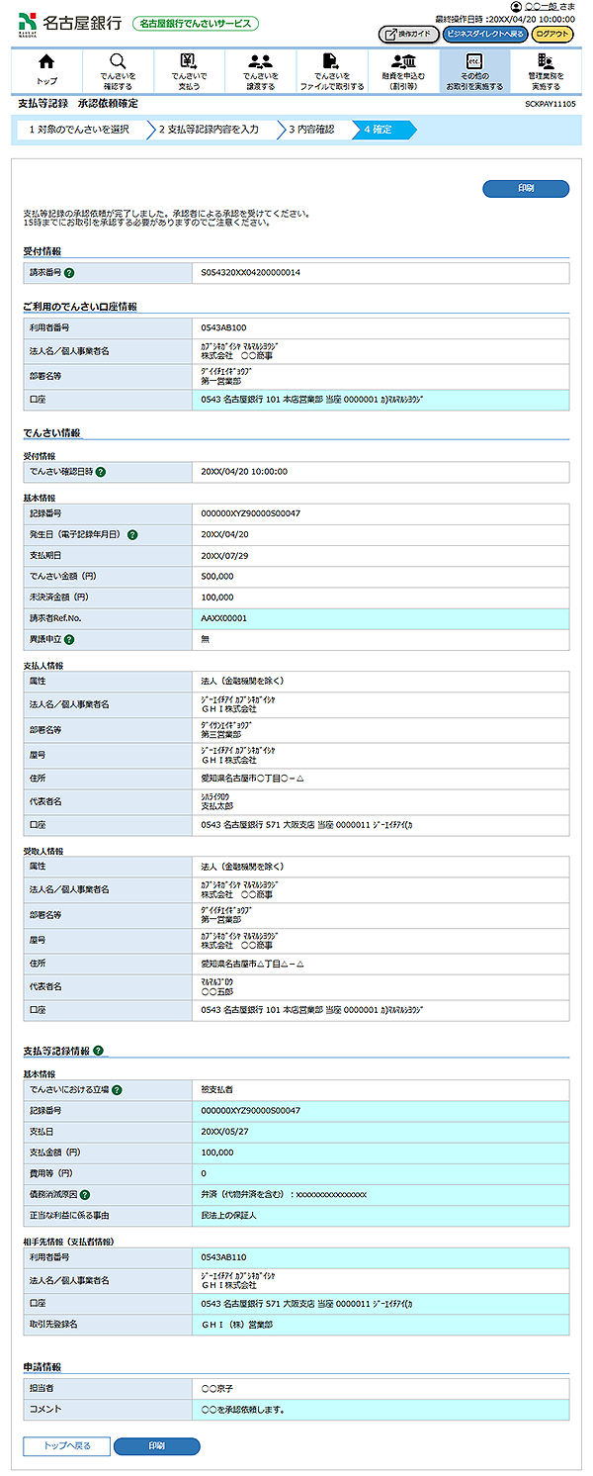Open 管理業務を実施する menu
The height and width of the screenshot is (1476, 593).
click(x=546, y=70)
